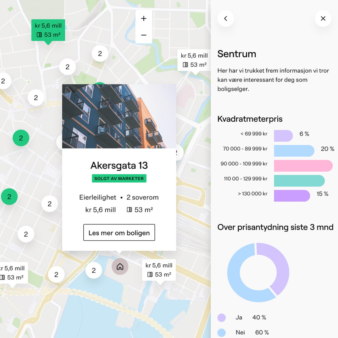Click the 20 % value label
This screenshot has height=338, width=338.
(x=328, y=149)
